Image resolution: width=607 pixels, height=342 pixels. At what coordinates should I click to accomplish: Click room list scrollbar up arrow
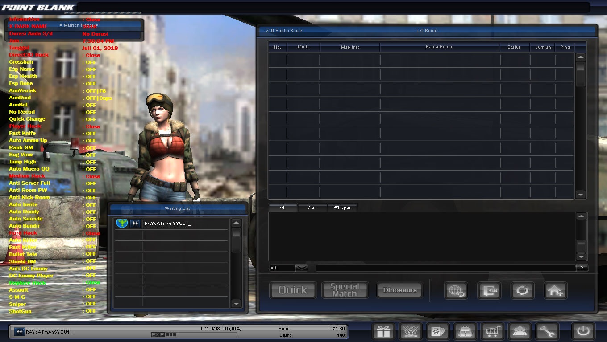[580, 57]
